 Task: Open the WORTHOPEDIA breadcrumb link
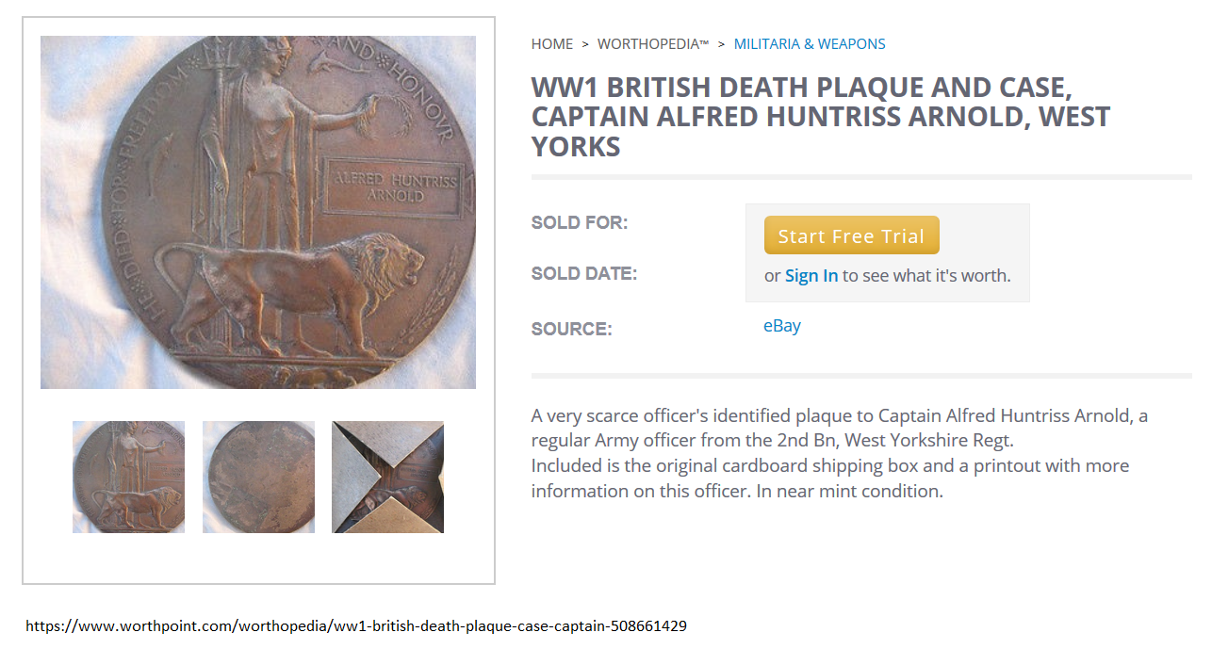tap(652, 44)
